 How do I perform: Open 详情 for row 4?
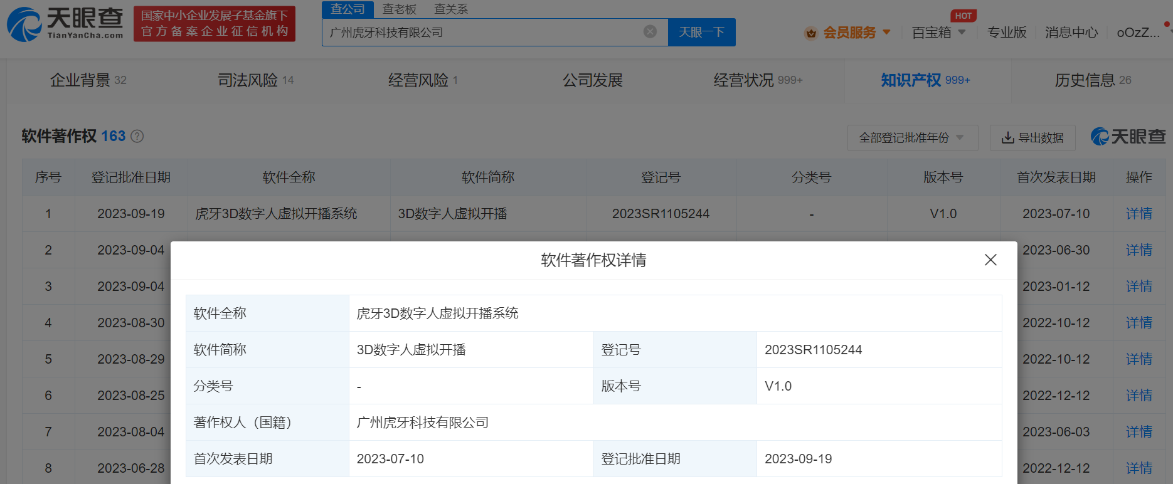click(x=1139, y=323)
